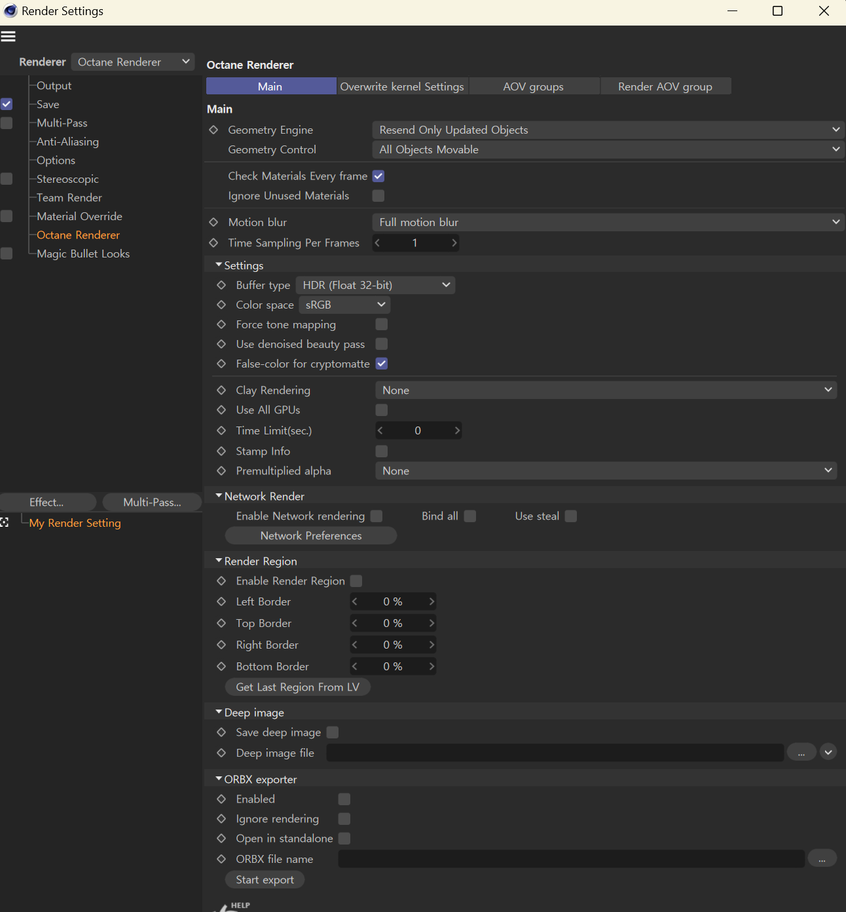Decrease the Time Limit(sec.) value
Image resolution: width=846 pixels, height=912 pixels.
coord(380,430)
